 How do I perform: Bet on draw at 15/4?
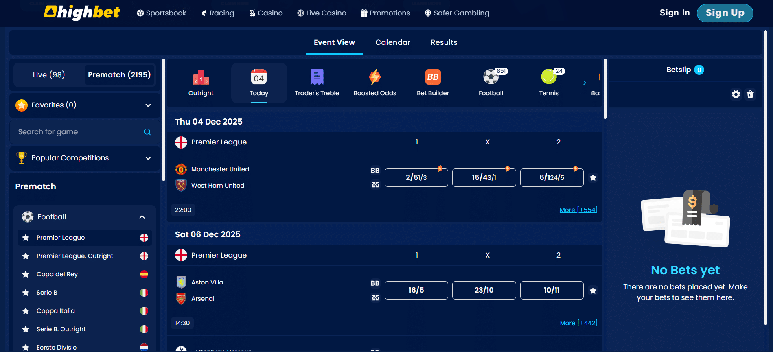(484, 177)
